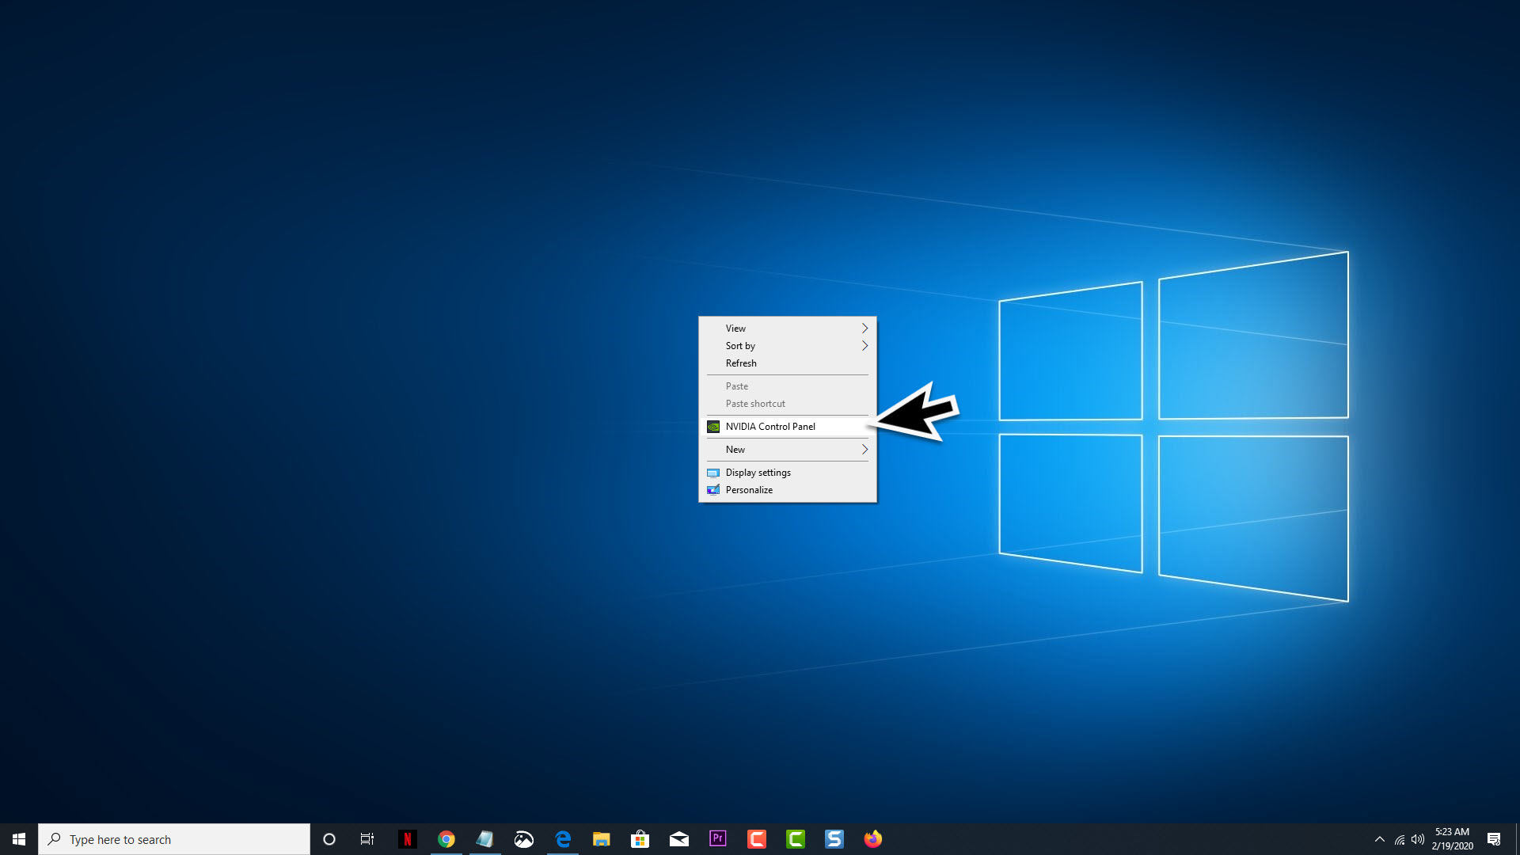Open Microsoft Edge in taskbar

(563, 838)
